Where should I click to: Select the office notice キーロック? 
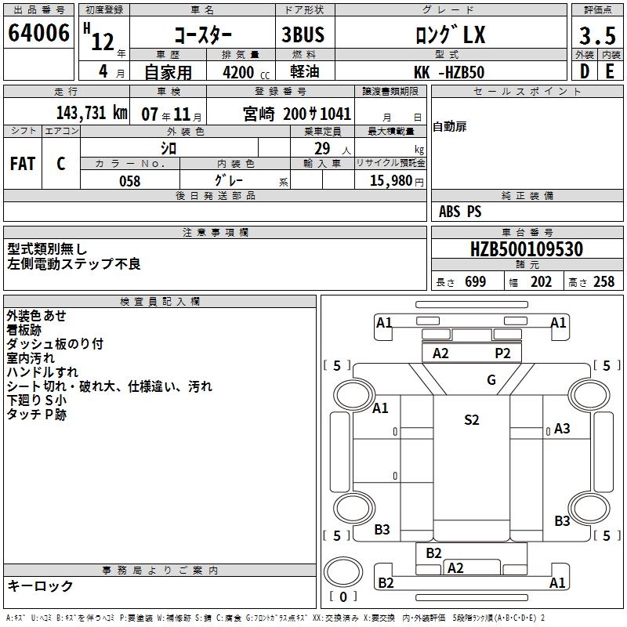click(40, 586)
